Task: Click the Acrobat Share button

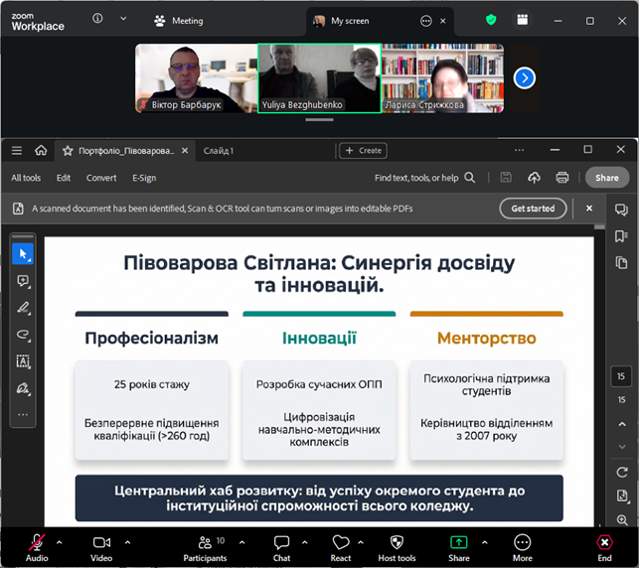Action: 607,178
